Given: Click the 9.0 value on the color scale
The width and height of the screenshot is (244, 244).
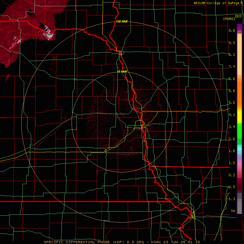Looking at the screenshot, I should click(x=232, y=43).
